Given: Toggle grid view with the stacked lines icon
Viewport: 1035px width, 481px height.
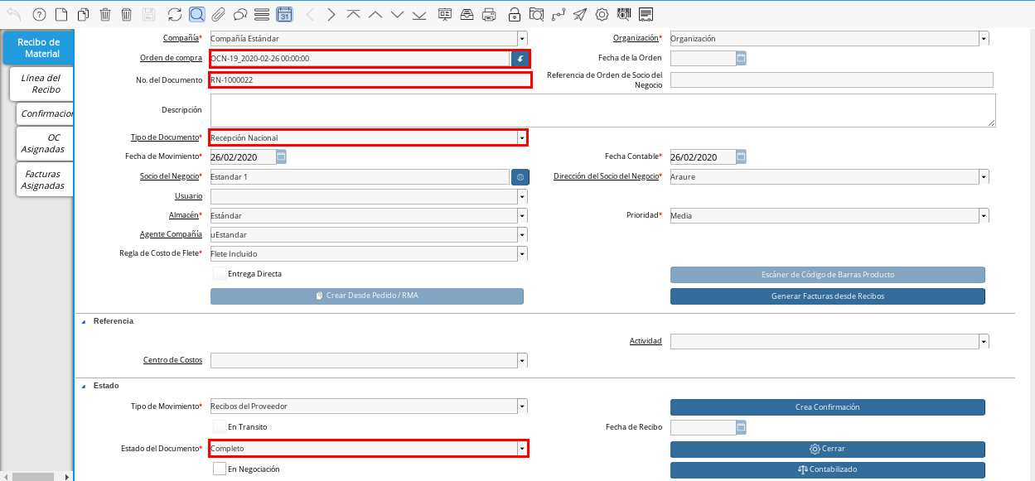Looking at the screenshot, I should [x=262, y=14].
